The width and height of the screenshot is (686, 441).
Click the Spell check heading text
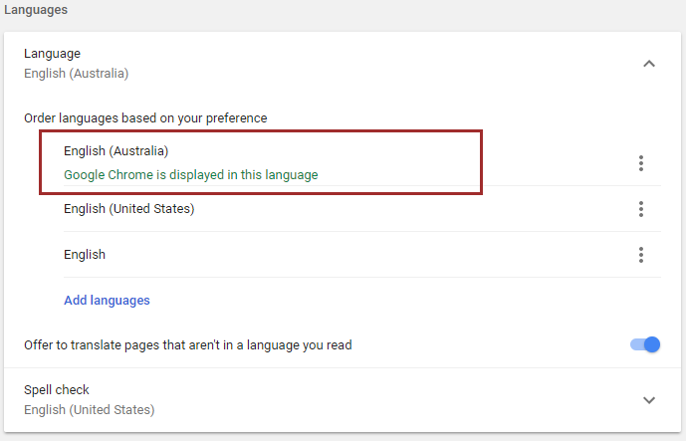(57, 390)
